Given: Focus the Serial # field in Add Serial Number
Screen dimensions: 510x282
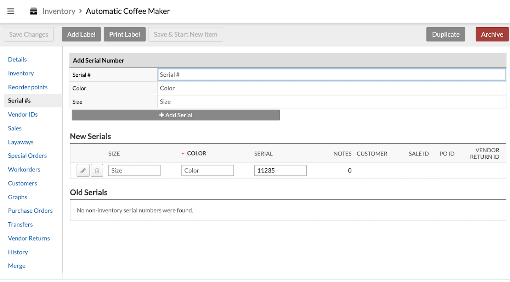Looking at the screenshot, I should [x=331, y=75].
